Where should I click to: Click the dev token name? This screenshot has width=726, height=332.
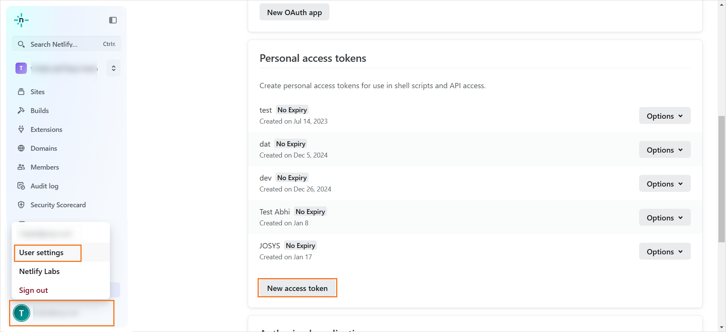point(266,178)
